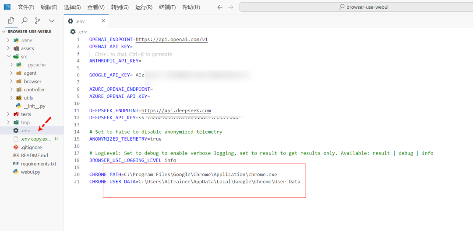Screen dimensions: 473x231
Task: Click the tmp folder icon
Action: [x=16, y=122]
